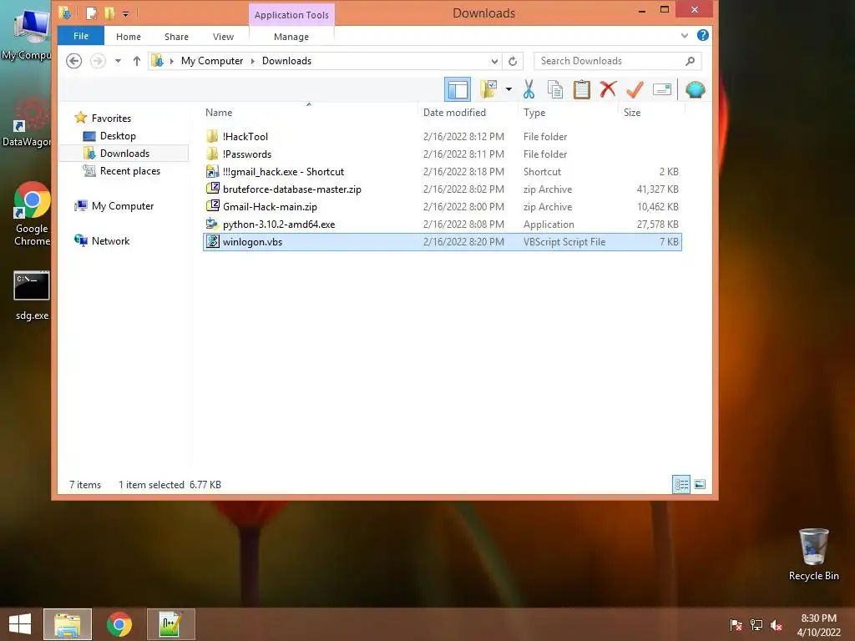Image resolution: width=855 pixels, height=641 pixels.
Task: Open the View ribbon tab
Action: [223, 37]
